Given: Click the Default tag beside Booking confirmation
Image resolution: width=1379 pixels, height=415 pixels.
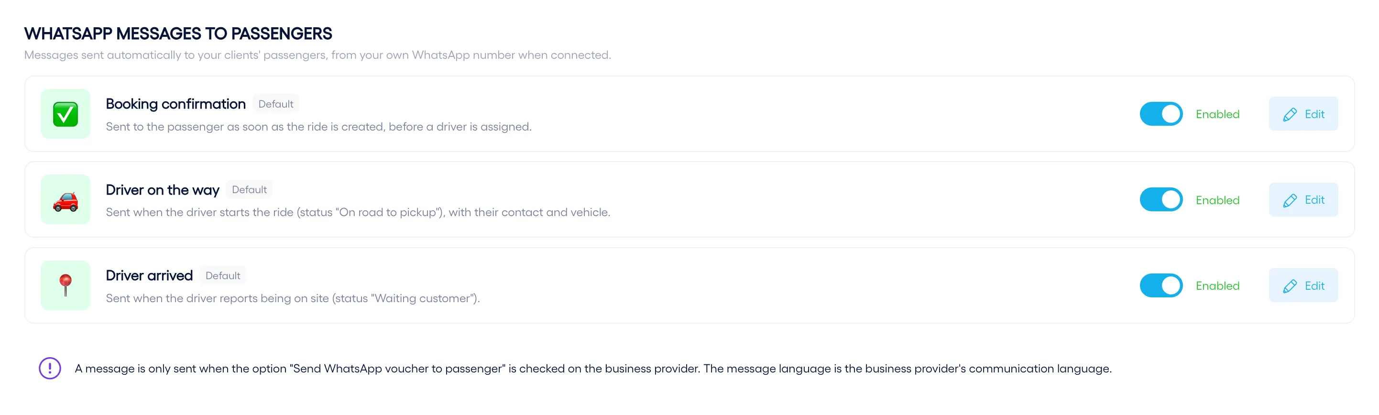Looking at the screenshot, I should 276,104.
